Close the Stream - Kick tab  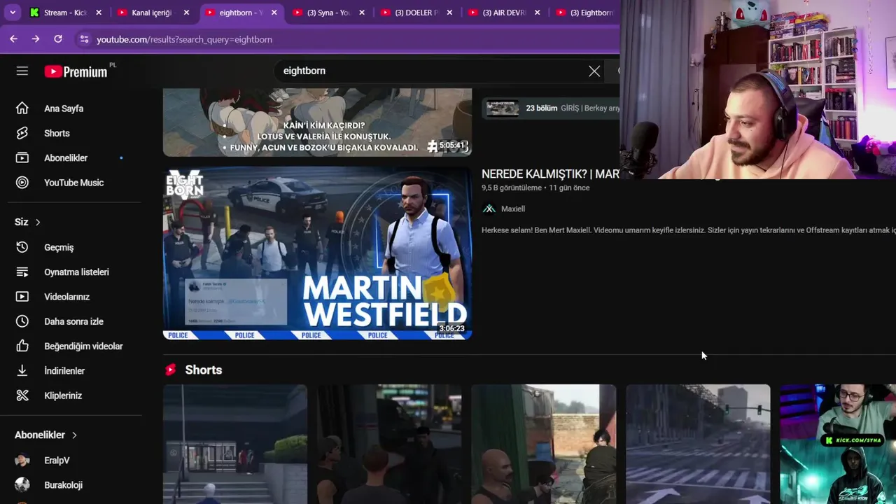[99, 13]
